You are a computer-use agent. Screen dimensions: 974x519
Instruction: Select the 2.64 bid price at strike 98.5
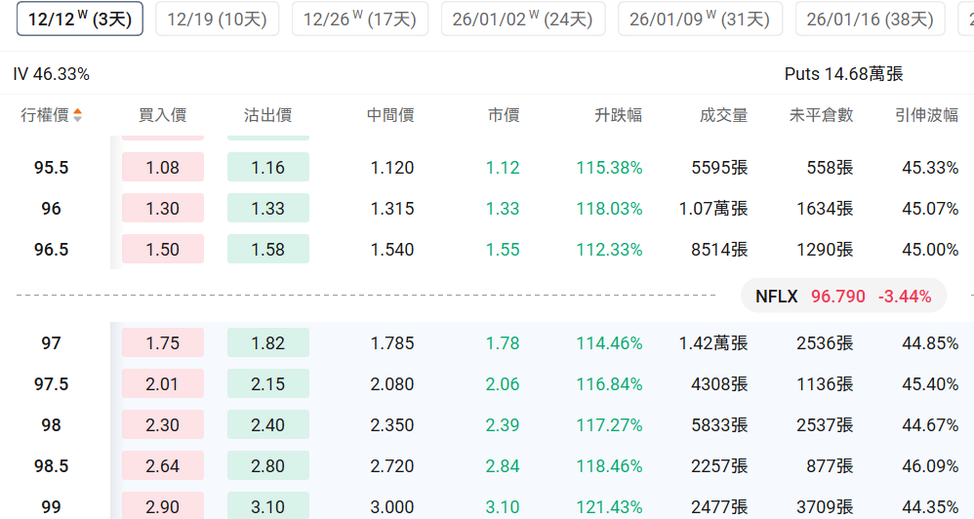(x=162, y=466)
